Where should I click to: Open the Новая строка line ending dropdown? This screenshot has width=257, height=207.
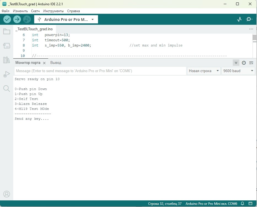pos(204,71)
